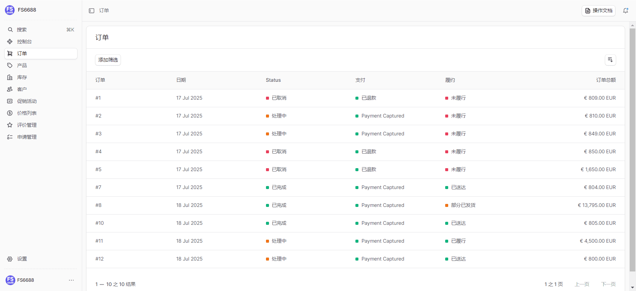The image size is (636, 291).
Task: Open 产品 products tag icon
Action: point(10,66)
